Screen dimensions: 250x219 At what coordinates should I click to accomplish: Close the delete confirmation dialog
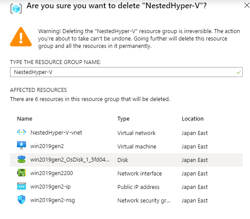click(247, 5)
